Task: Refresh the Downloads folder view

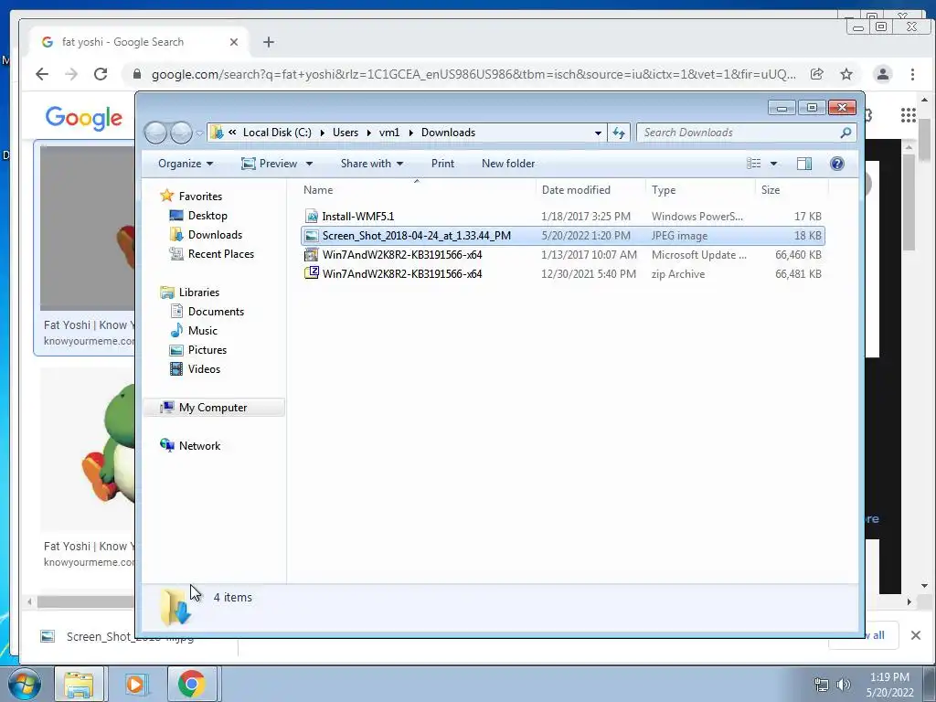Action: 619,133
